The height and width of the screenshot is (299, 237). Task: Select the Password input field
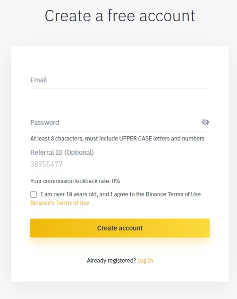[115, 123]
